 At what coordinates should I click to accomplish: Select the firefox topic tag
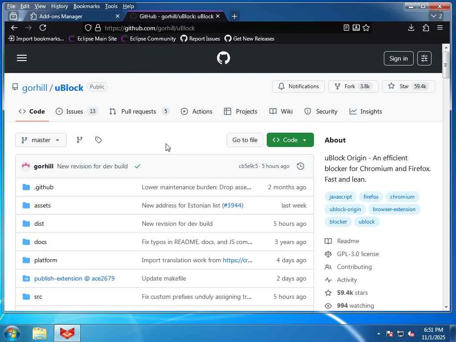coord(371,197)
